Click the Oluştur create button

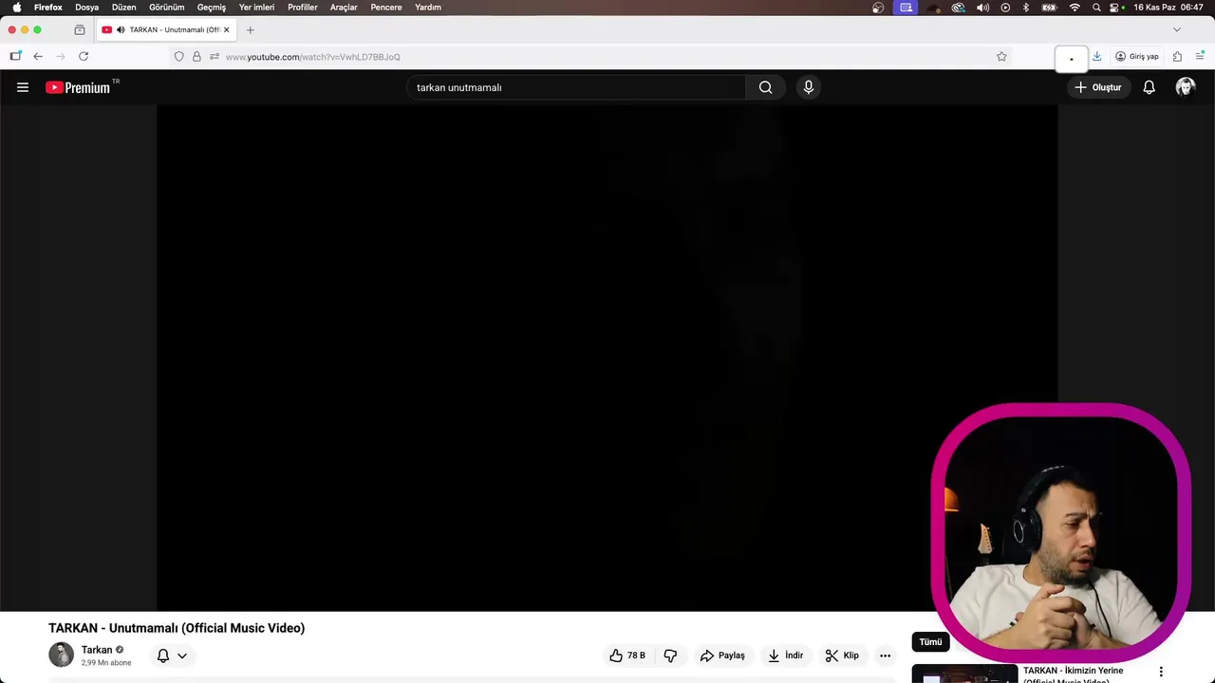1097,87
